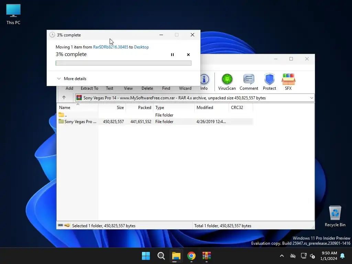Open File Explorer from the taskbar
The image size is (352, 264).
tap(176, 256)
